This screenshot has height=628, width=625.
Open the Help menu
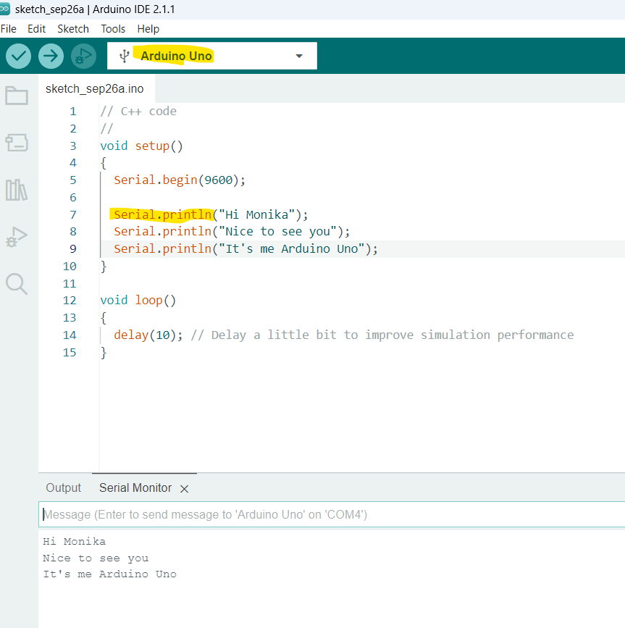(x=148, y=29)
